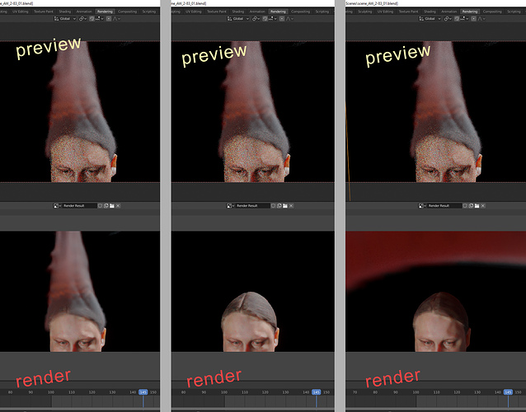Open Scripting tab in the right panel
Screen dimensions: 526x412
point(514,12)
